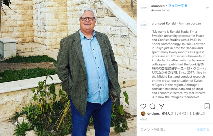Click the 6月1日 post date

[144, 120]
